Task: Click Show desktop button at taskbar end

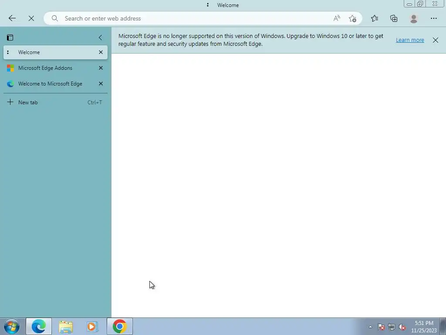Action: 443,326
